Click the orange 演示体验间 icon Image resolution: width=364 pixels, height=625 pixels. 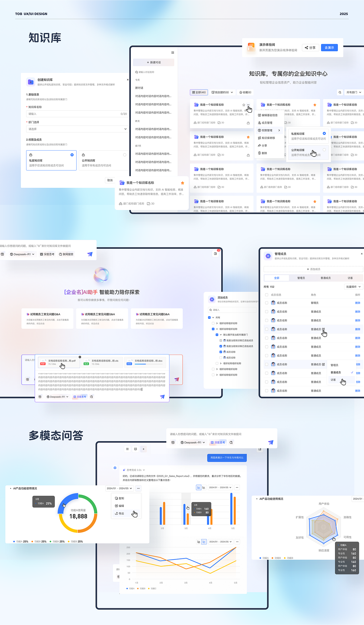[x=251, y=47]
